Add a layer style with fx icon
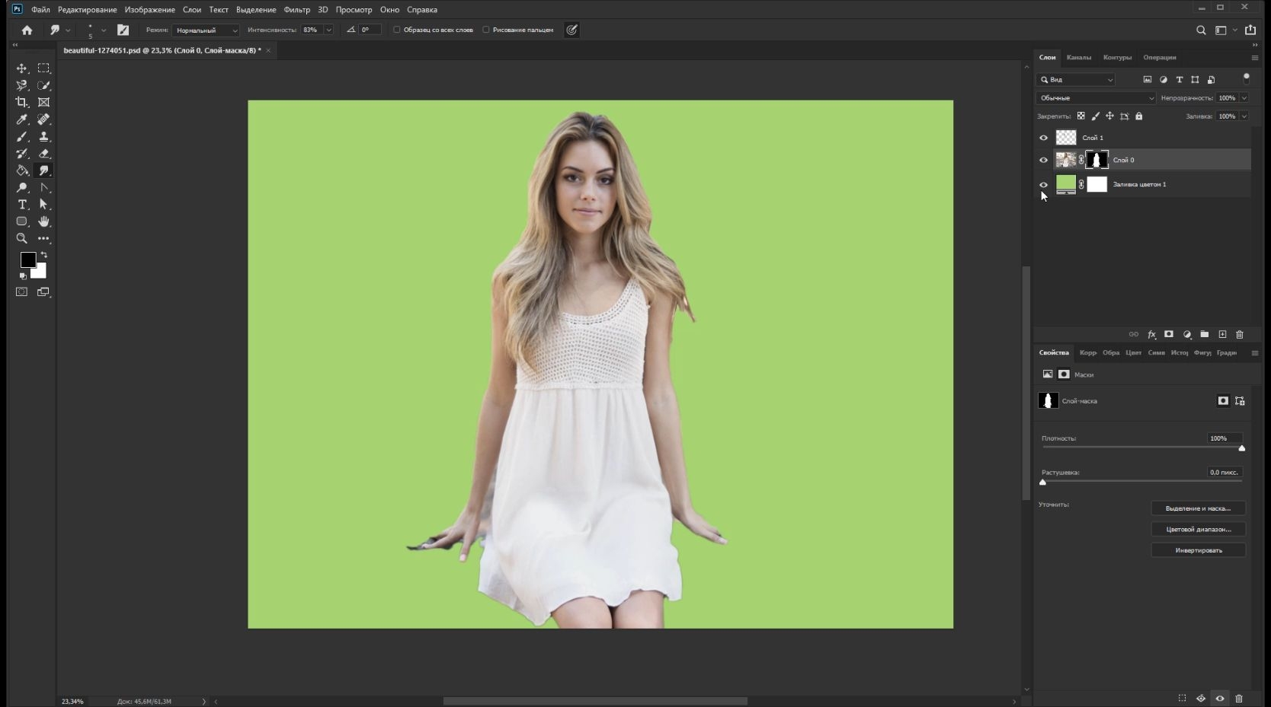This screenshot has height=707, width=1271. tap(1151, 335)
